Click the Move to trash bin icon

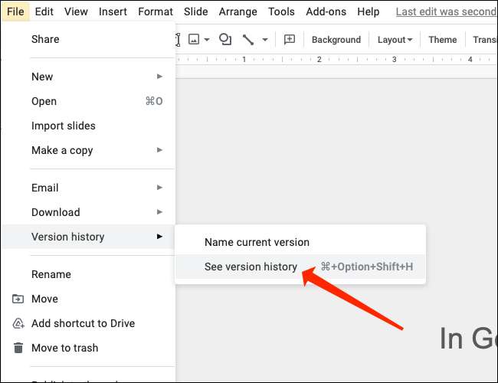18,348
